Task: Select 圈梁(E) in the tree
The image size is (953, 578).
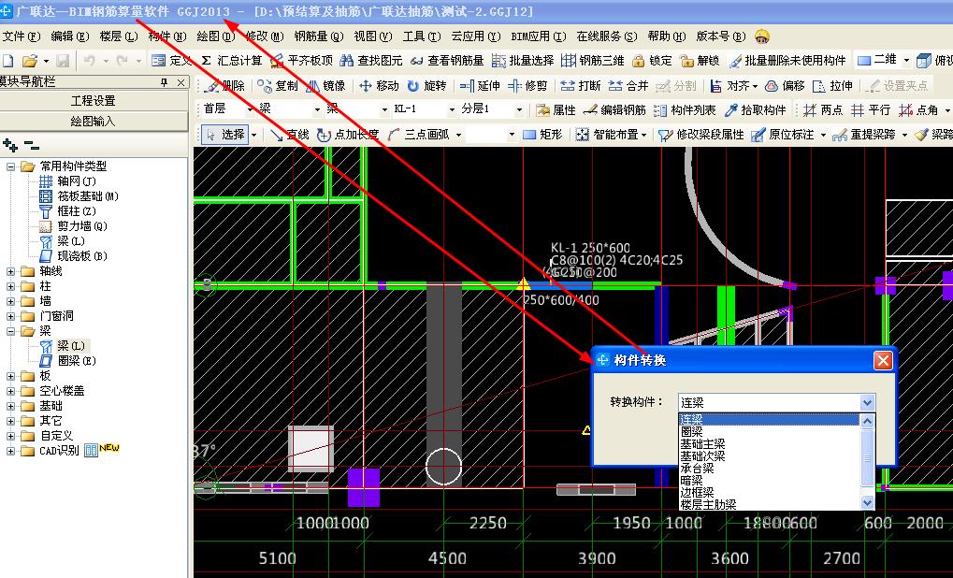Action: point(77,361)
